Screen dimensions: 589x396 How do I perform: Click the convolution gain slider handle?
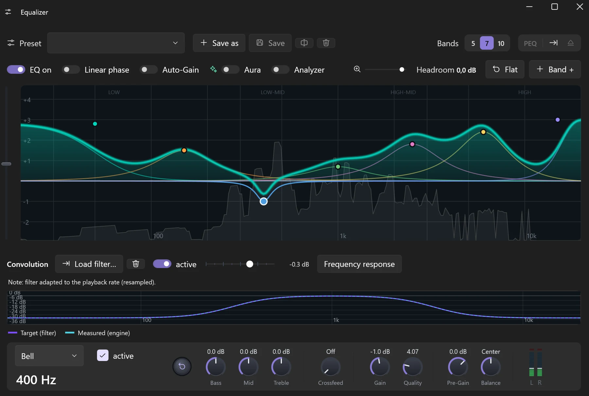click(250, 264)
